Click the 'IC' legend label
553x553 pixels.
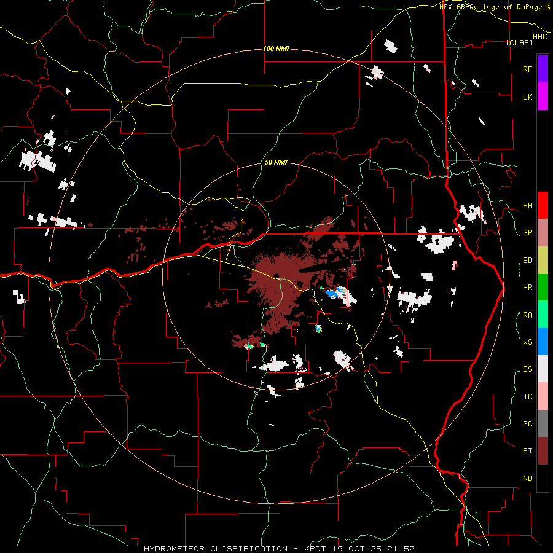click(x=527, y=397)
